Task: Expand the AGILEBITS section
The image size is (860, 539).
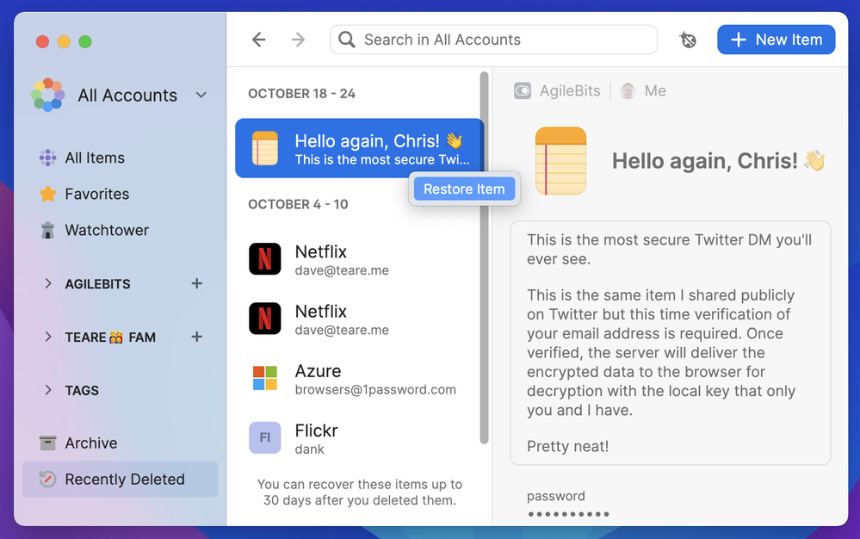Action: pyautogui.click(x=48, y=283)
